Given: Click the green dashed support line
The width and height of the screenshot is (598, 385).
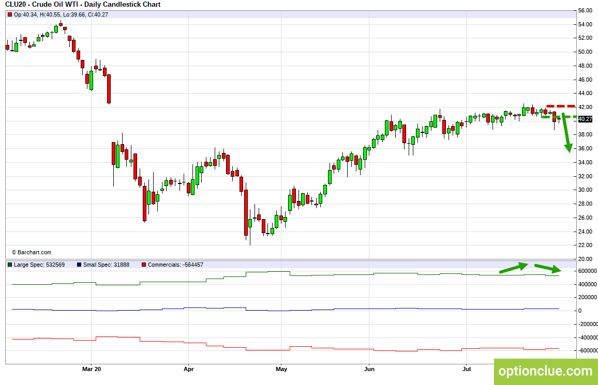Looking at the screenshot, I should [x=560, y=116].
